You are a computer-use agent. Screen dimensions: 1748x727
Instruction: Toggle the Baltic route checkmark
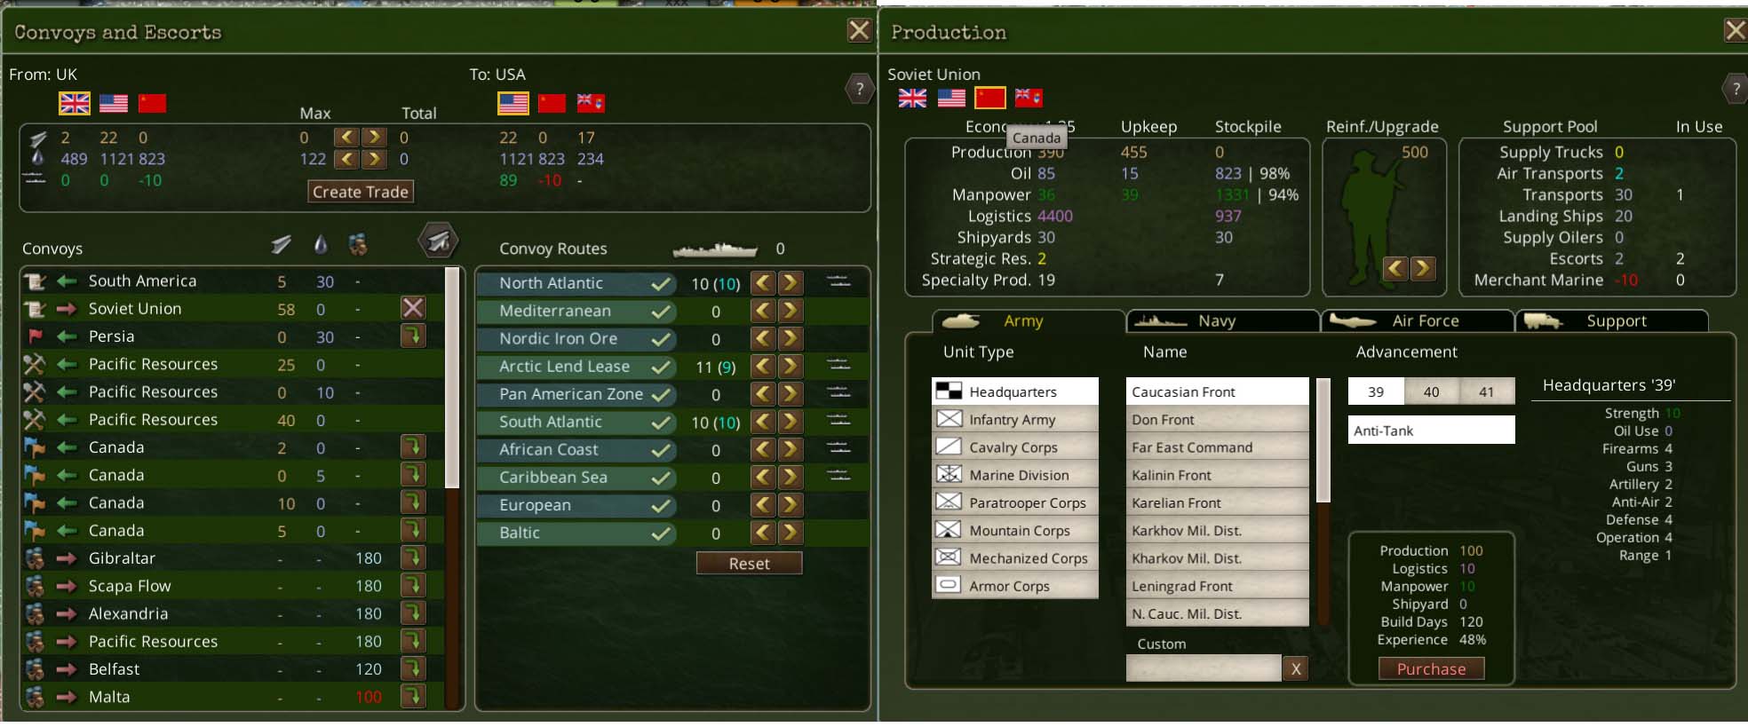point(660,533)
